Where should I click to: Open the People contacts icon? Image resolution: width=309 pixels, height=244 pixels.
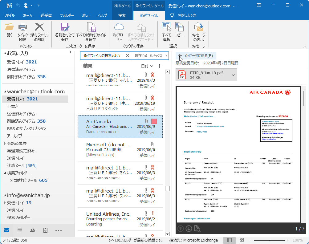[x=33, y=230]
